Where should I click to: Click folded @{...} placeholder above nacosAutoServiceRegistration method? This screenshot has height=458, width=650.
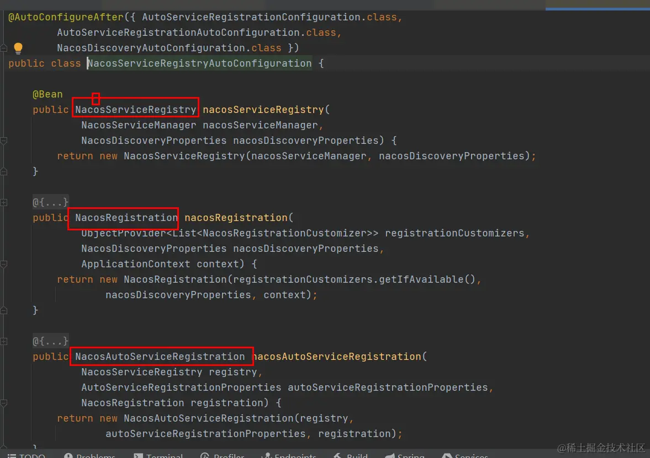tap(51, 341)
